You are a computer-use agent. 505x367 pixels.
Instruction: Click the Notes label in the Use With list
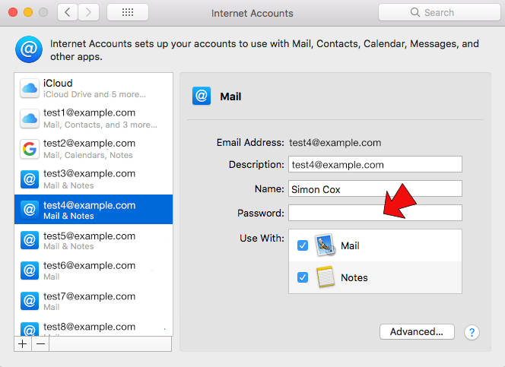pyautogui.click(x=354, y=277)
